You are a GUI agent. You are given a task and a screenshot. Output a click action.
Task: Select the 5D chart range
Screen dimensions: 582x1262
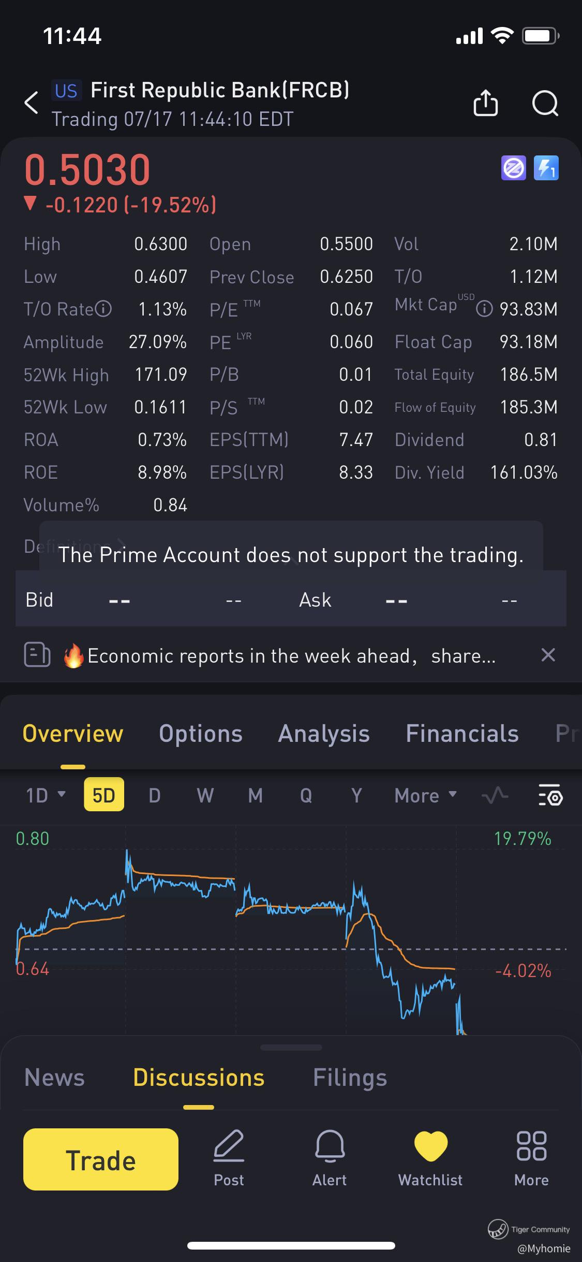click(x=104, y=795)
